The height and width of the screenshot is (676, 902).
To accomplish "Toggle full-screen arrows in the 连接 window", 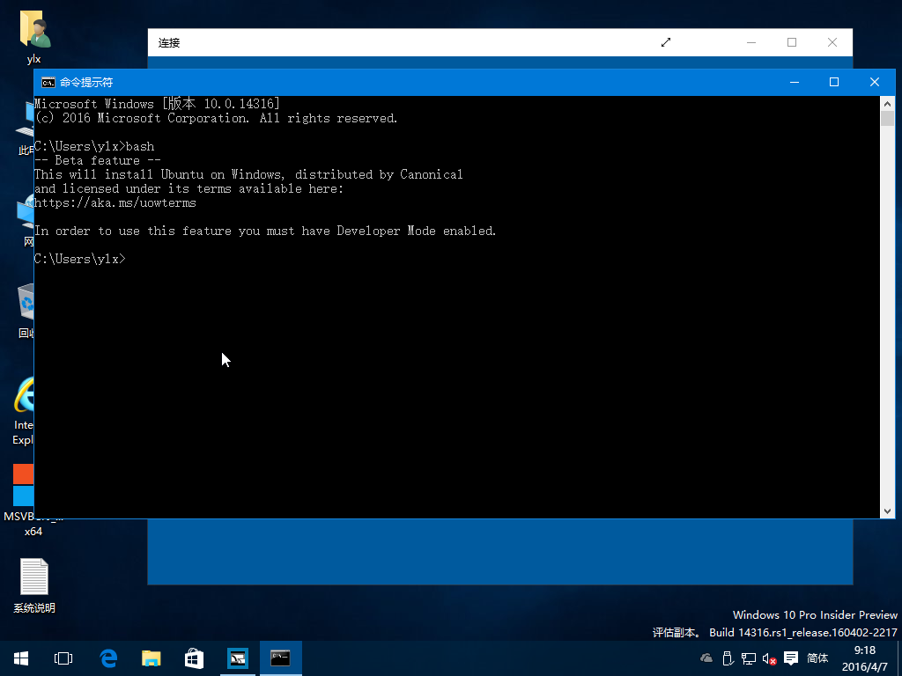I will click(666, 42).
